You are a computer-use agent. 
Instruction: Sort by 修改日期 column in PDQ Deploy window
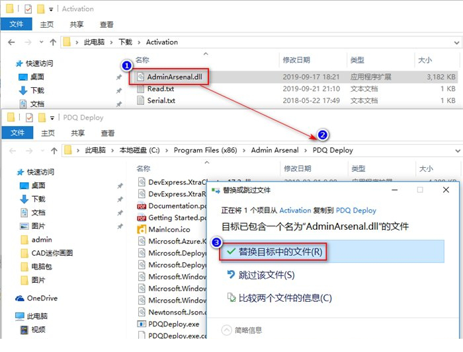pyautogui.click(x=298, y=168)
